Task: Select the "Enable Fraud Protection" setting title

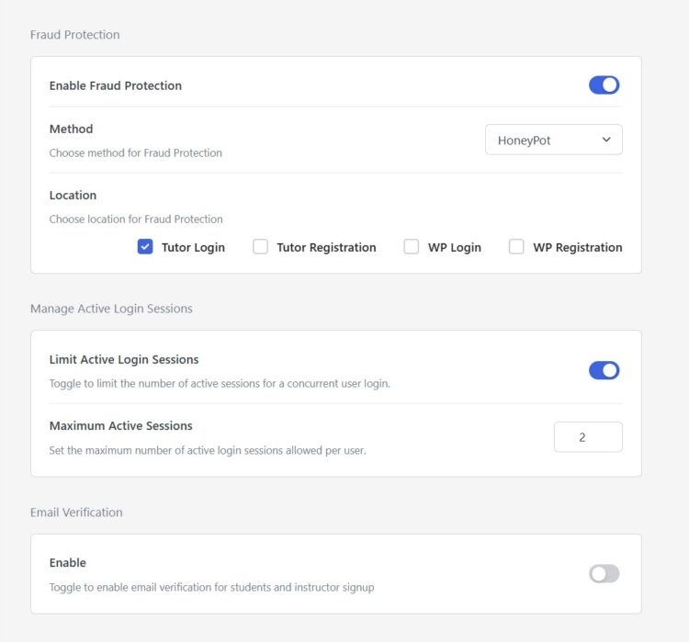Action: [x=115, y=85]
